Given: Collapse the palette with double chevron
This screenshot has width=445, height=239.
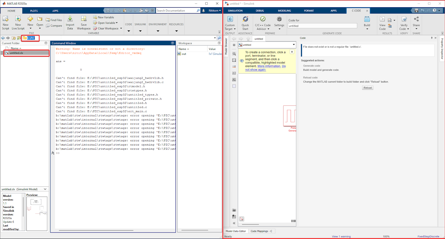Looking at the screenshot, I should 234,223.
